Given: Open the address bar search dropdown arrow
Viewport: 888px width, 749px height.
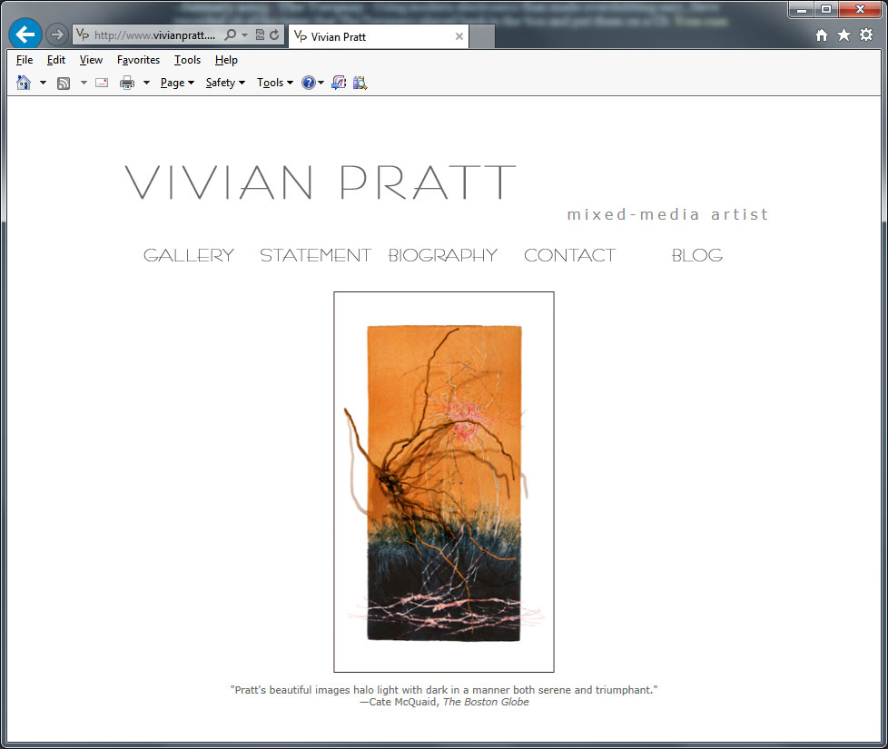Looking at the screenshot, I should click(x=245, y=35).
